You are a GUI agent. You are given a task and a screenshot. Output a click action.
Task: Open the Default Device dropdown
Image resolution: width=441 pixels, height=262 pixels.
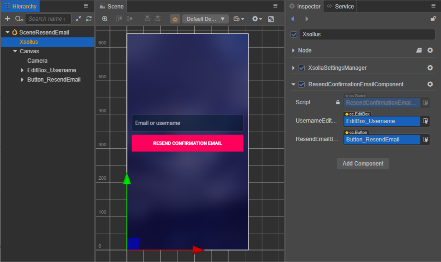[205, 19]
